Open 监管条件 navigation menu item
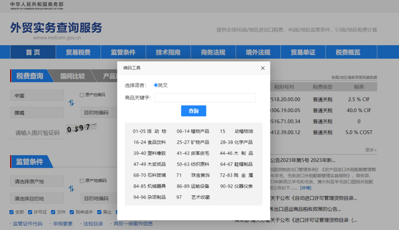Image resolution: width=399 pixels, height=230 pixels. coord(123,52)
